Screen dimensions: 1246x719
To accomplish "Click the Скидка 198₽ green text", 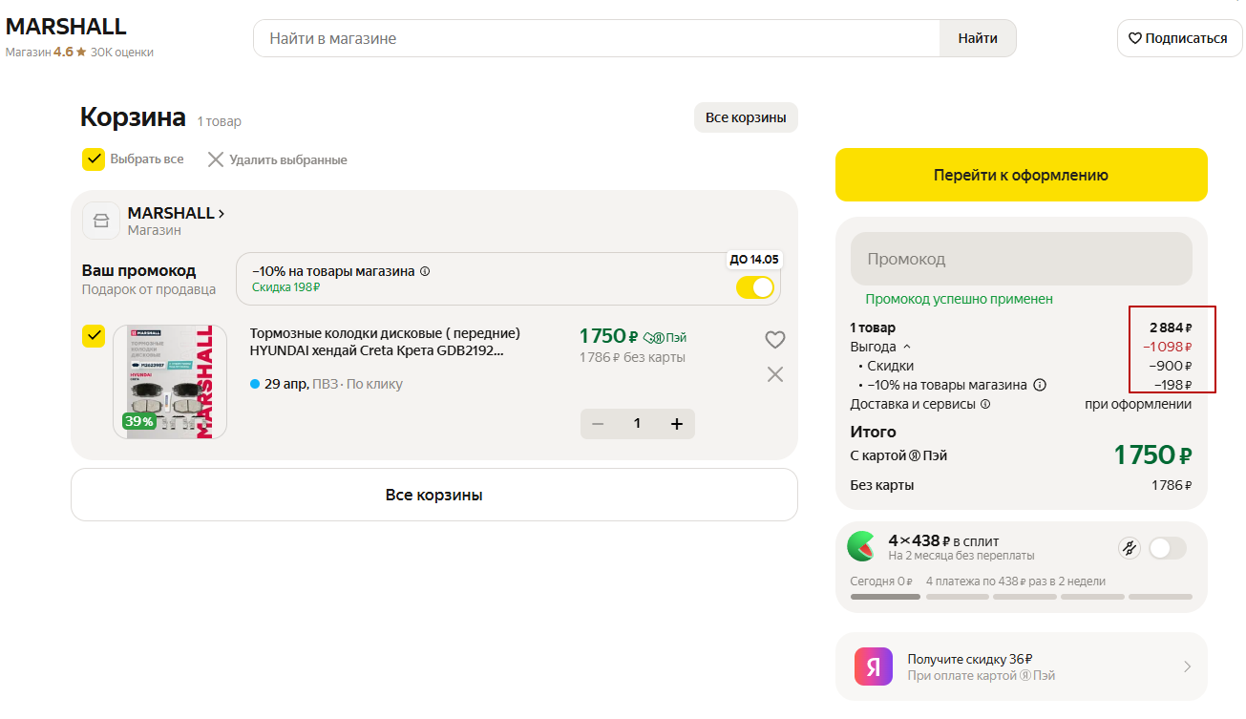I will pyautogui.click(x=285, y=286).
